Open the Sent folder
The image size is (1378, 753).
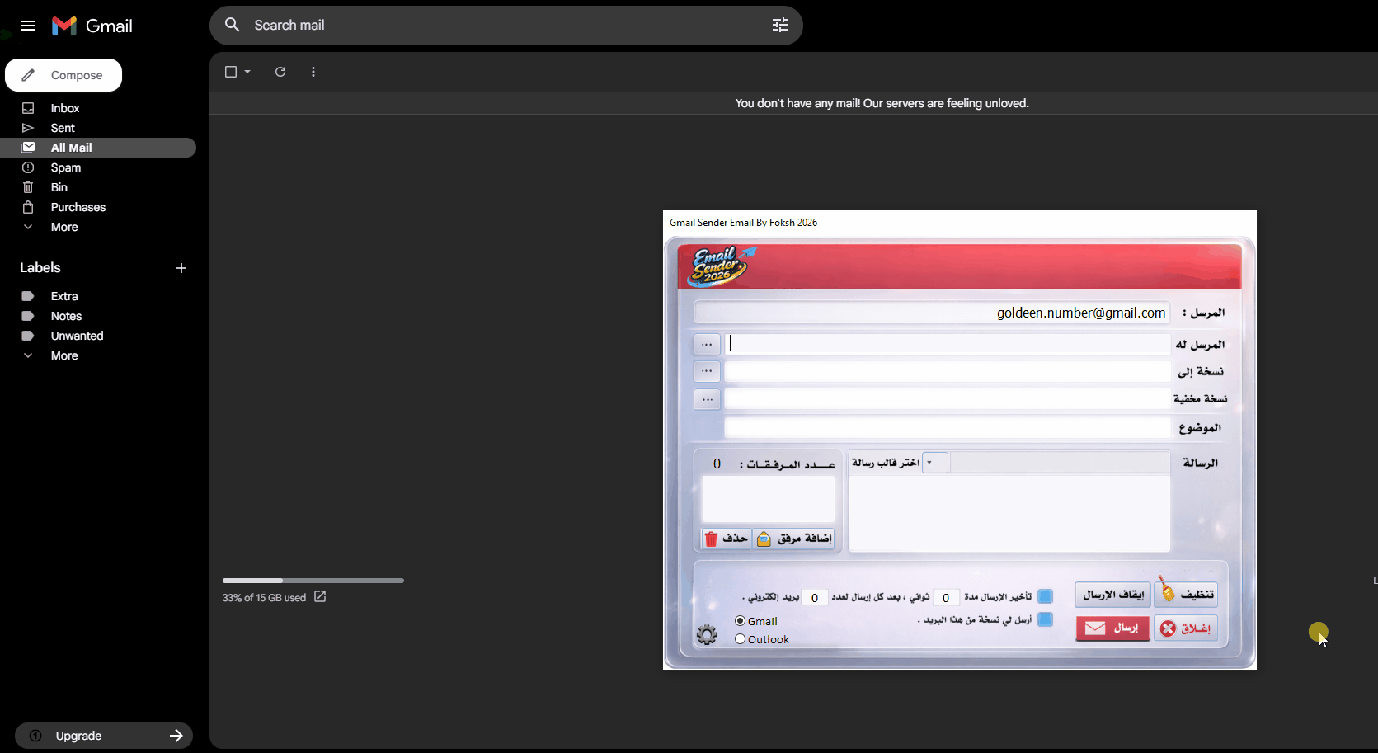63,128
